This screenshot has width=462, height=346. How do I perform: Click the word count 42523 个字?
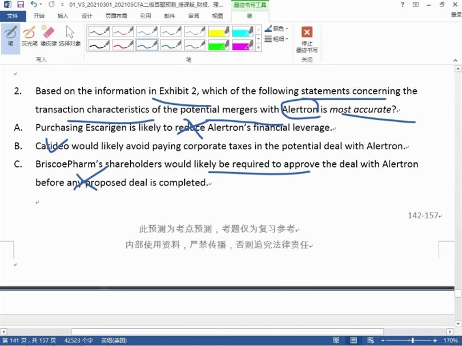click(x=78, y=341)
